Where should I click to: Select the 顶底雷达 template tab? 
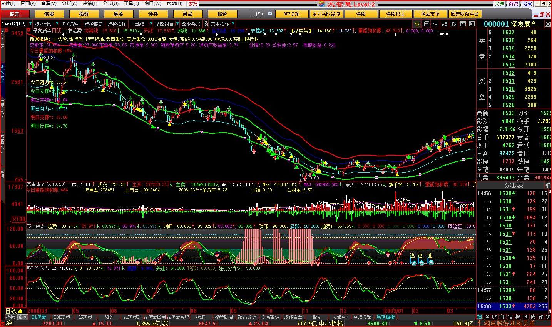coord(270,317)
